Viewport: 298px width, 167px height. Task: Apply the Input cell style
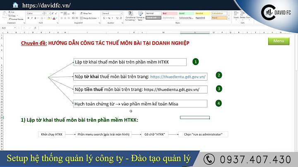tap(219, 18)
